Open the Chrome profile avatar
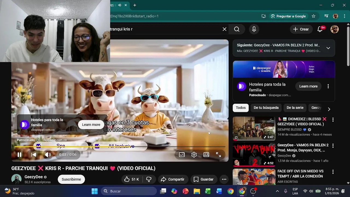The width and height of the screenshot is (350, 197). click(x=336, y=16)
